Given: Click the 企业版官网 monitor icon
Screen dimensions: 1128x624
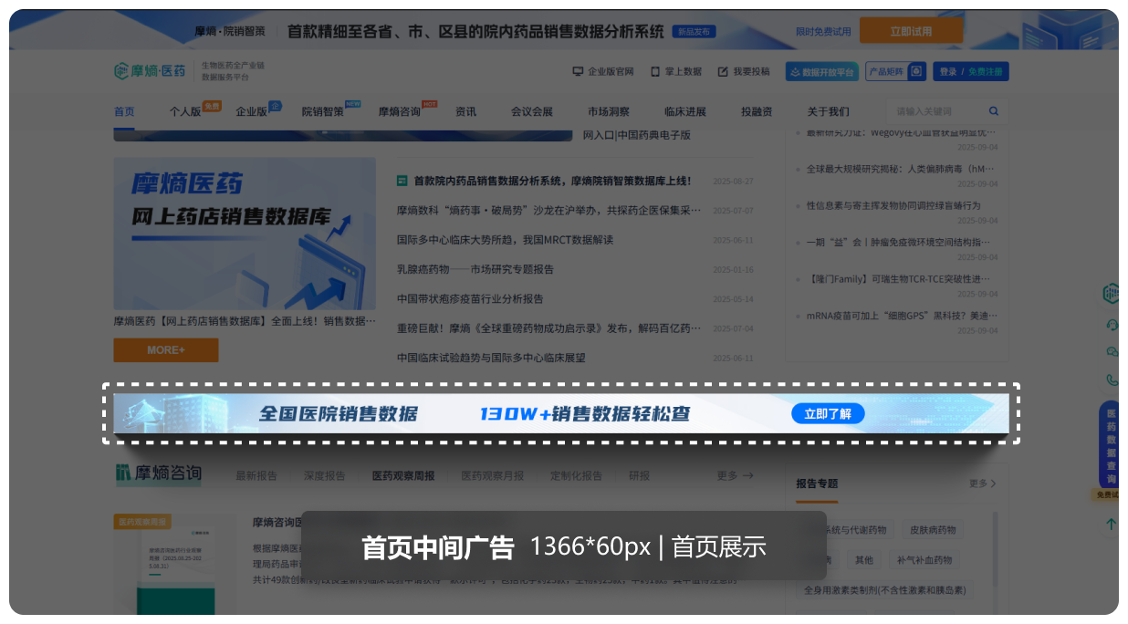Looking at the screenshot, I should (x=578, y=71).
